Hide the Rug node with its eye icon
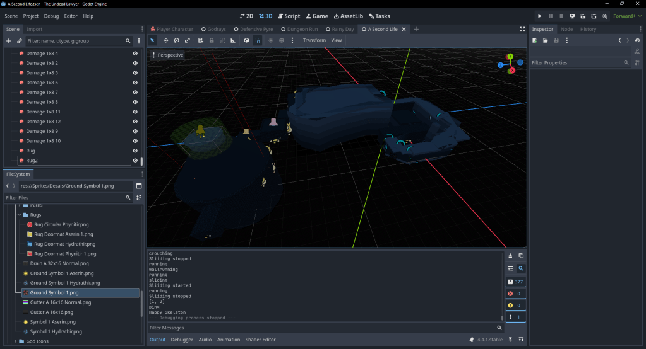The width and height of the screenshot is (646, 349). pos(135,151)
